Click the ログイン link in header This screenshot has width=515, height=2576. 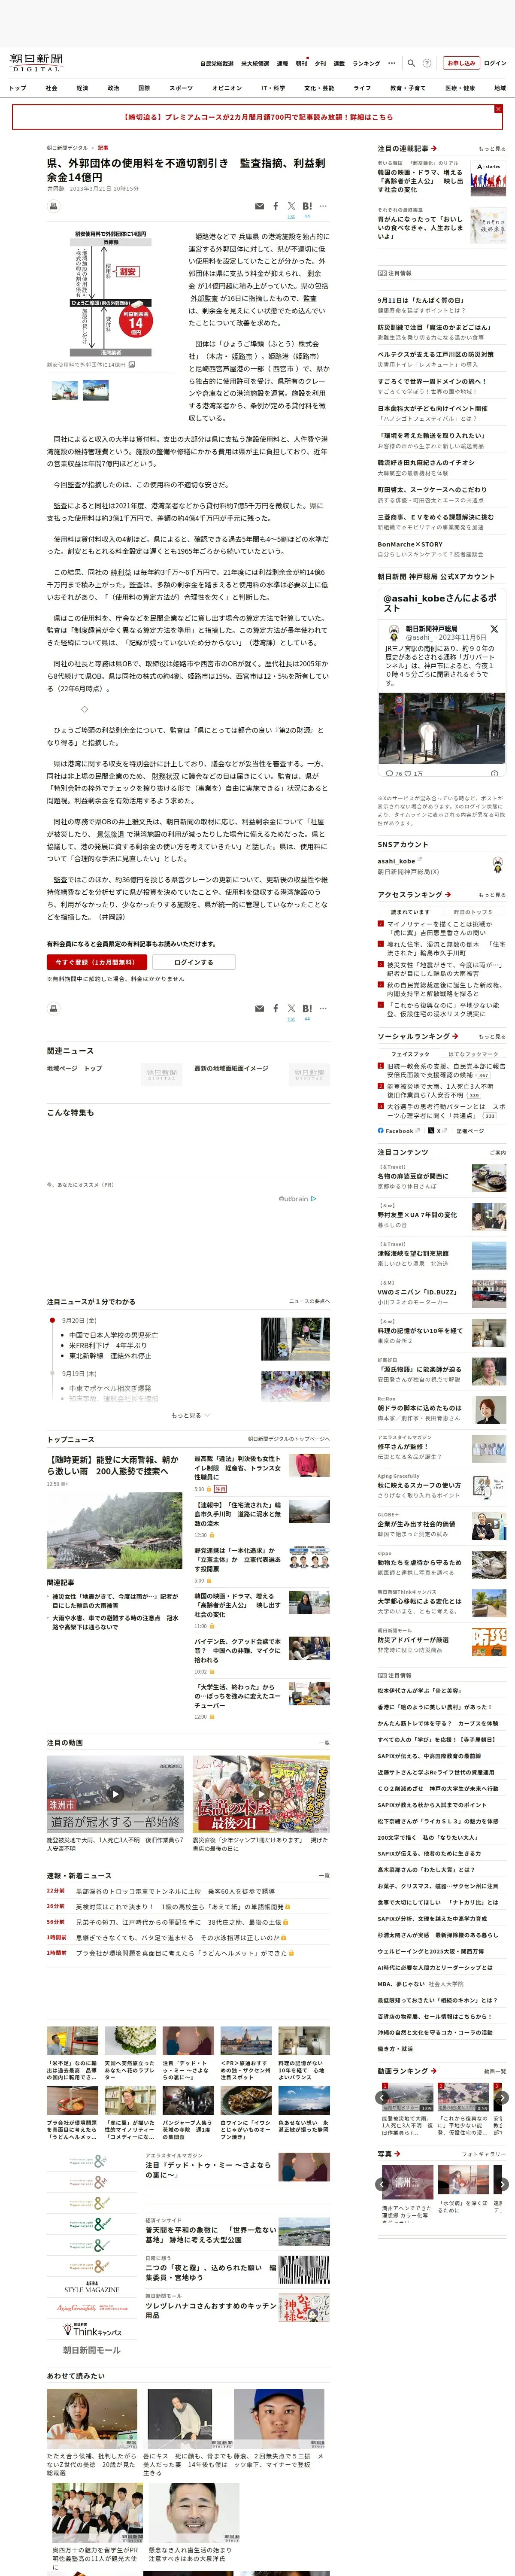coord(495,63)
